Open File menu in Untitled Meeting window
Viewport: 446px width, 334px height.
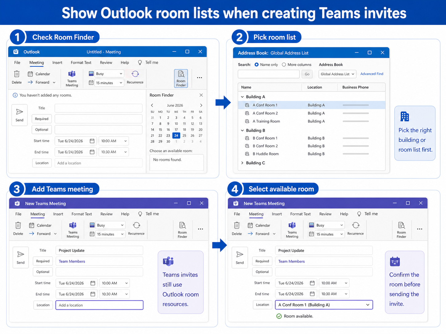[x=17, y=62]
